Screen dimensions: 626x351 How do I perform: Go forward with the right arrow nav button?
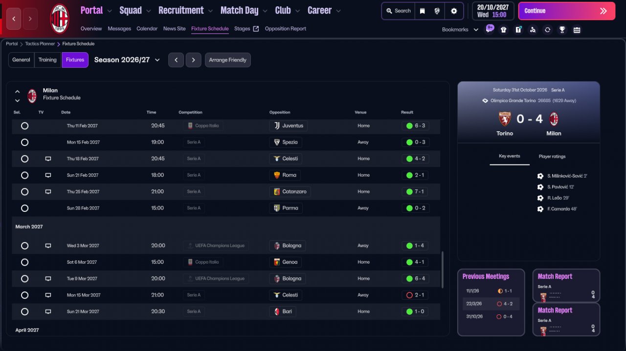[30, 19]
